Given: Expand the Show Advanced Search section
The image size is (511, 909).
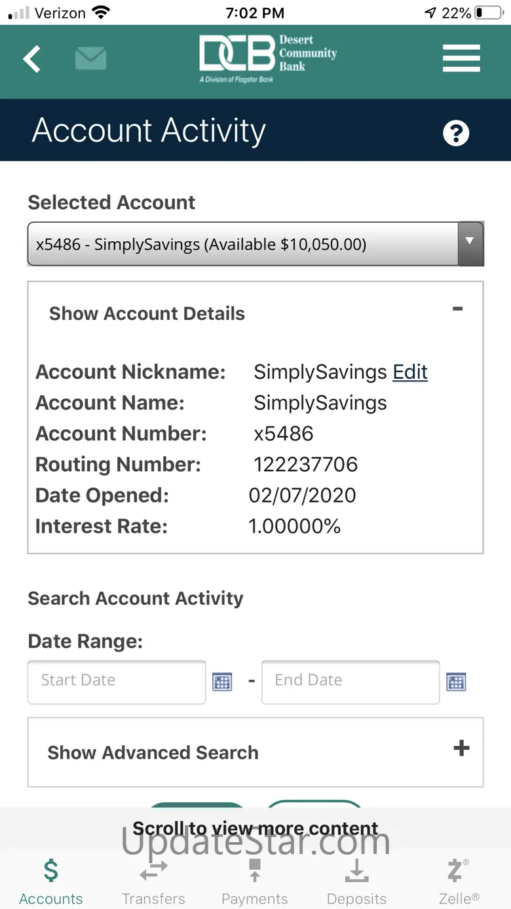Looking at the screenshot, I should tap(461, 748).
